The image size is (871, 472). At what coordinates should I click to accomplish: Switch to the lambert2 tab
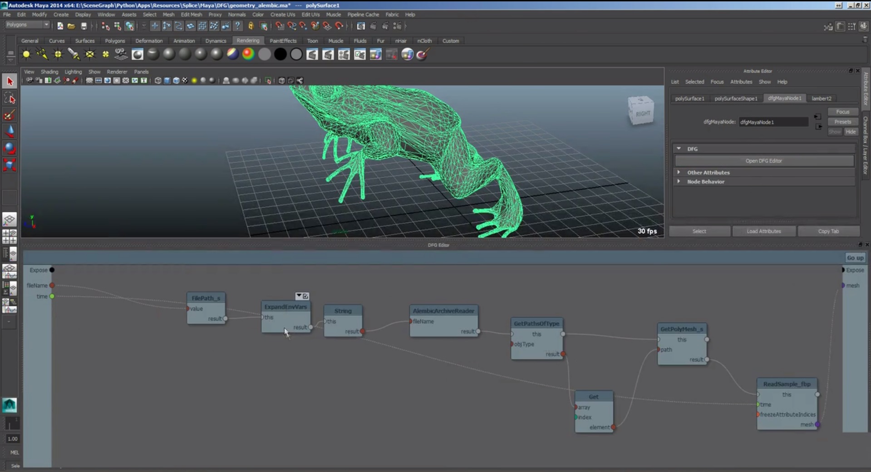(x=821, y=99)
